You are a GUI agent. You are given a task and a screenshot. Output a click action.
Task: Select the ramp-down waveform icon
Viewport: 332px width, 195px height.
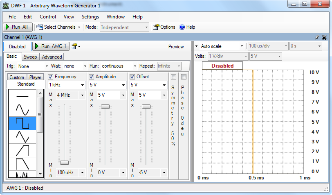[x=22, y=164]
